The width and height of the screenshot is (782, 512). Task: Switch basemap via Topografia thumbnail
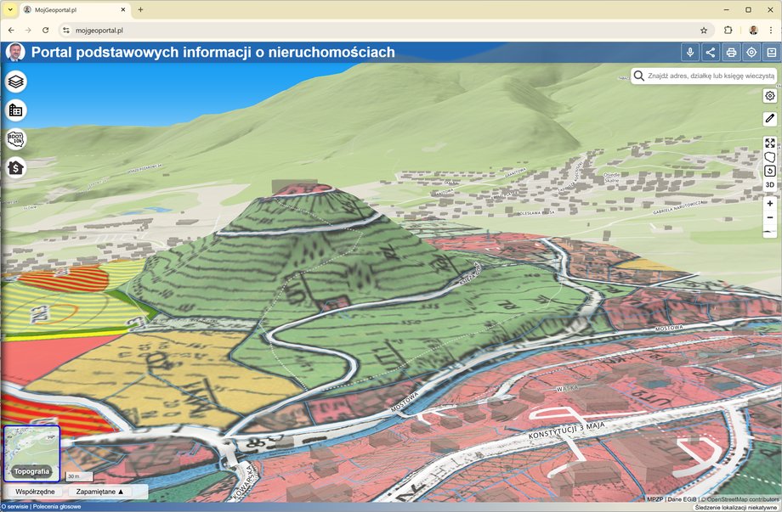point(31,453)
